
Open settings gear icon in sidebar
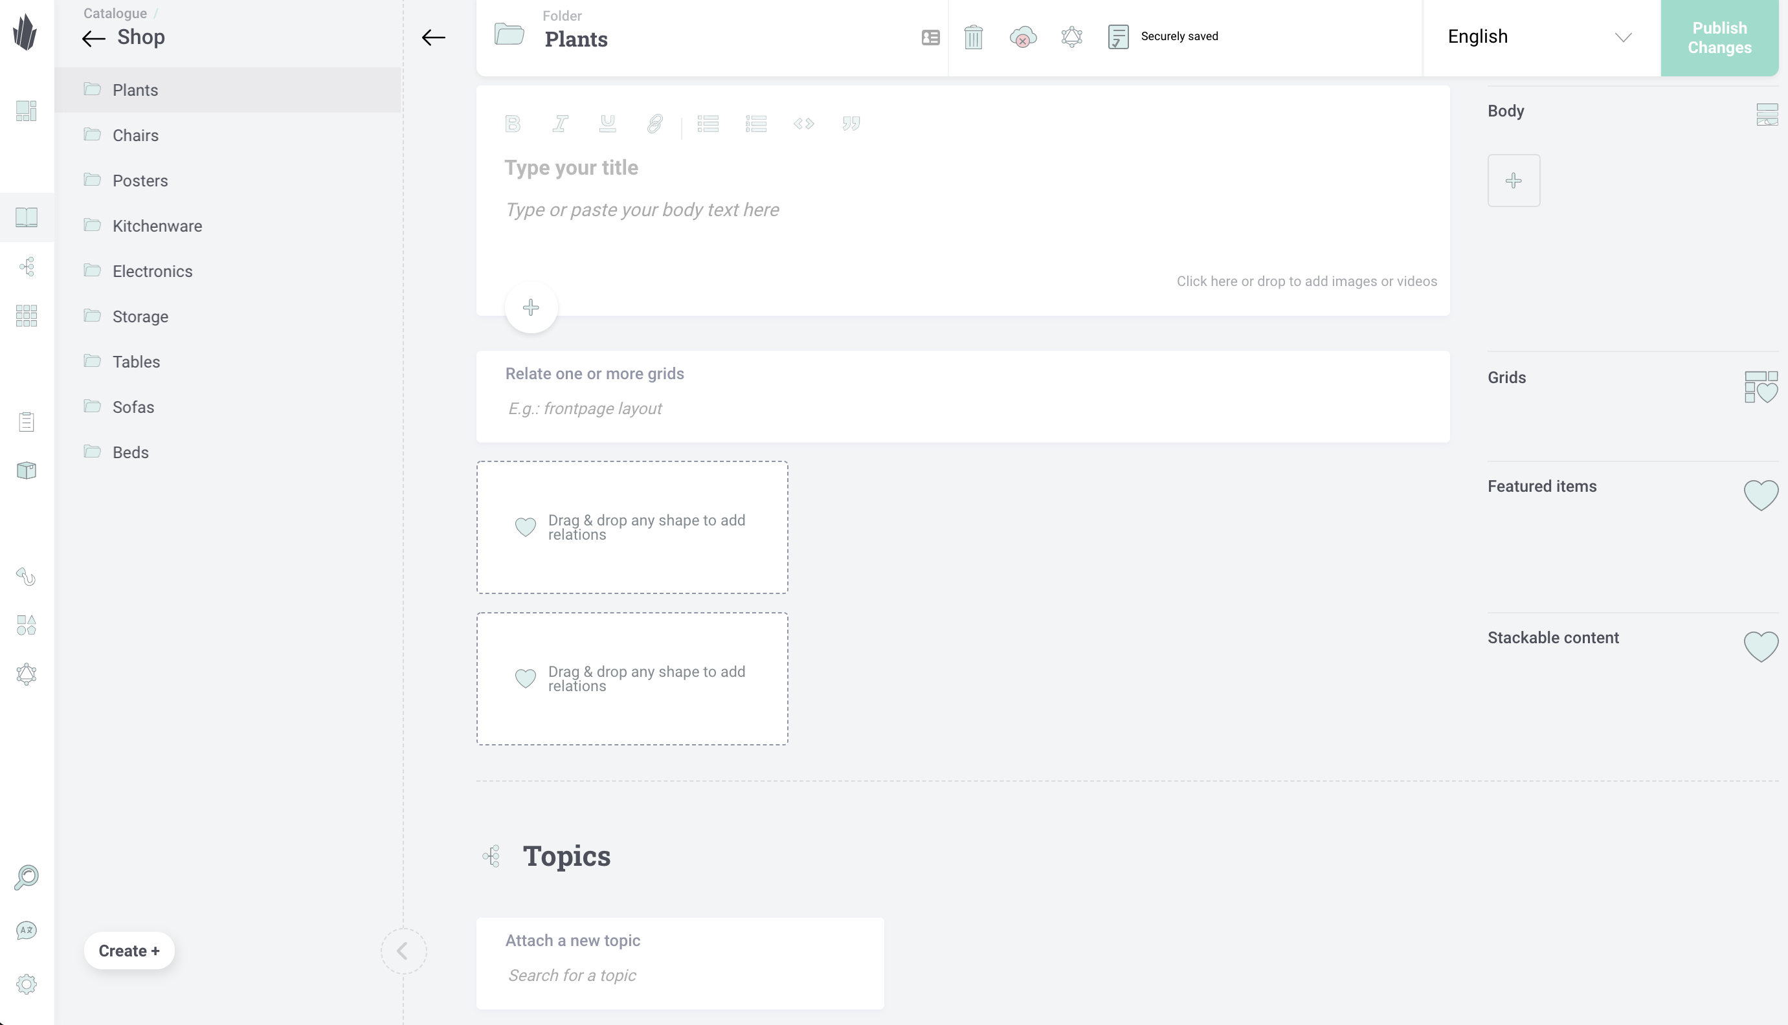tap(27, 984)
